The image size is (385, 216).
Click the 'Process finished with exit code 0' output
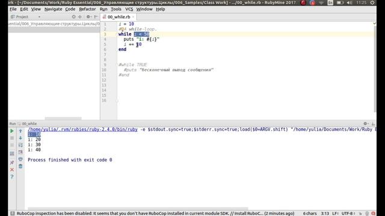70,160
